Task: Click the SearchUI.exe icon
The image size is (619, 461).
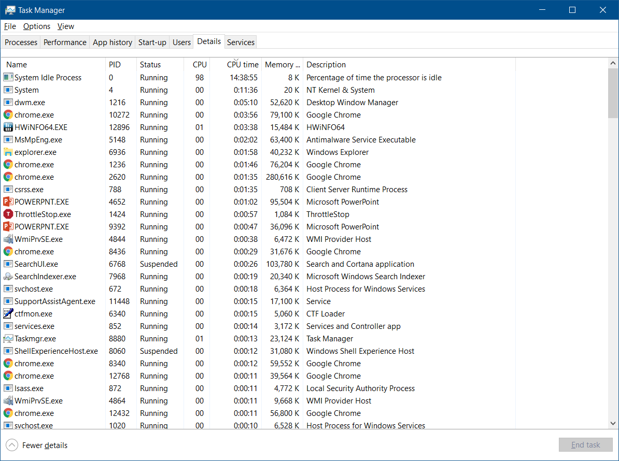Action: tap(8, 264)
